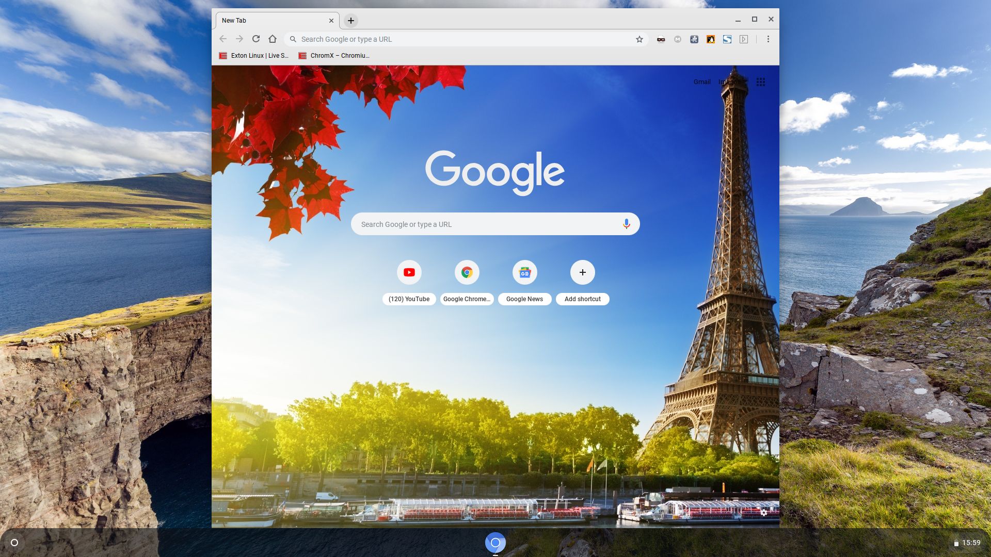Click the Google News shortcut icon
The image size is (991, 557).
(524, 272)
